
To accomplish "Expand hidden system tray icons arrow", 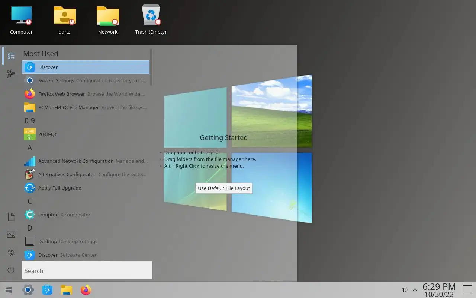I will click(415, 290).
